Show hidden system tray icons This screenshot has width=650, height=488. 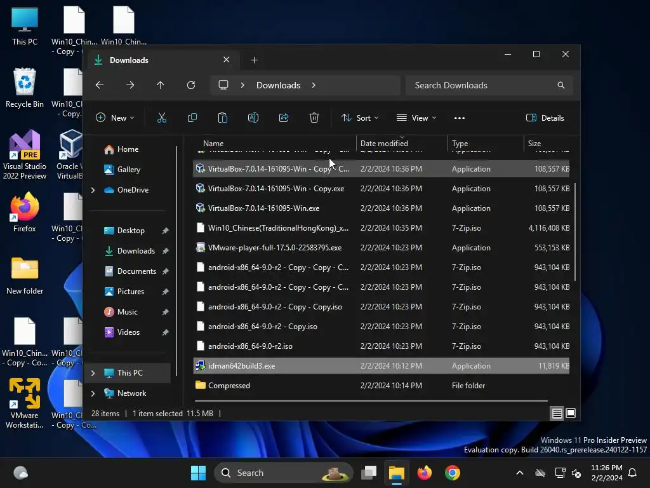(519, 473)
